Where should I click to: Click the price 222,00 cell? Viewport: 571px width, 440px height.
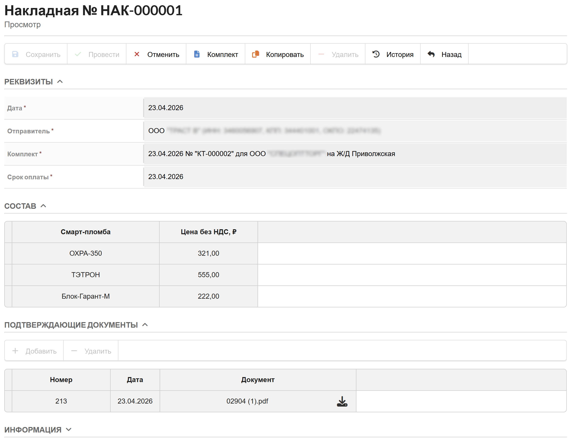208,296
